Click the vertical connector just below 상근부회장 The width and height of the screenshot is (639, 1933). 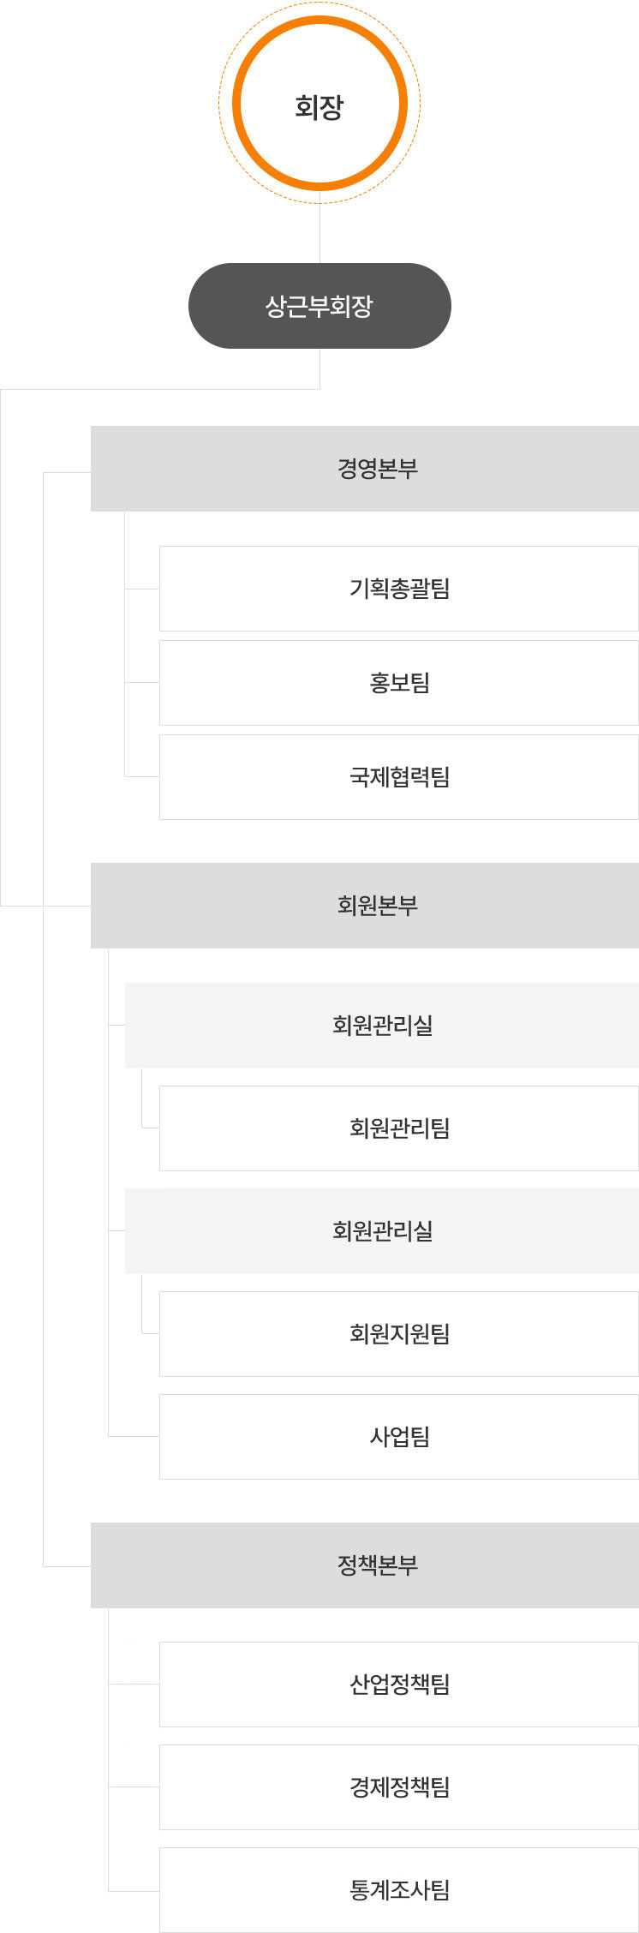(319, 368)
